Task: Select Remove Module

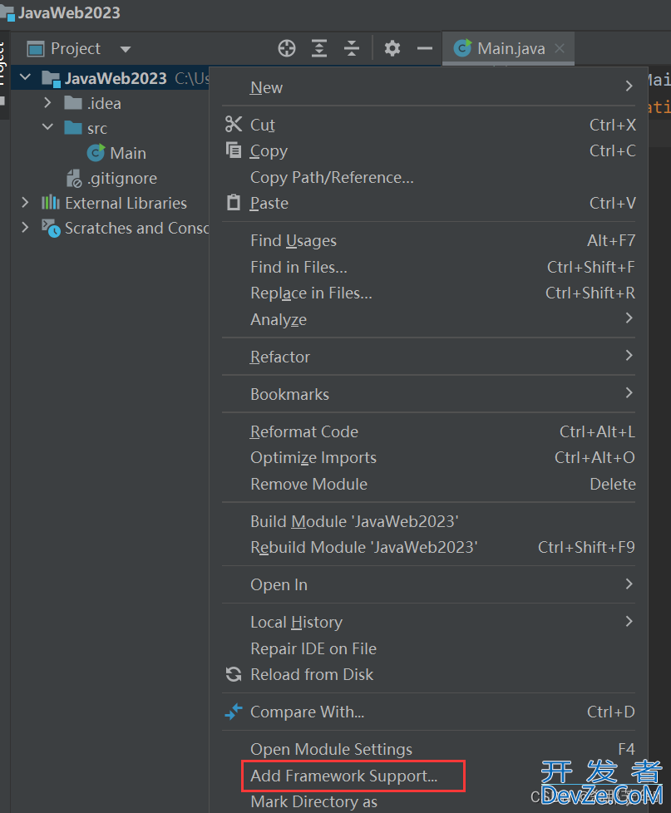Action: click(428, 484)
